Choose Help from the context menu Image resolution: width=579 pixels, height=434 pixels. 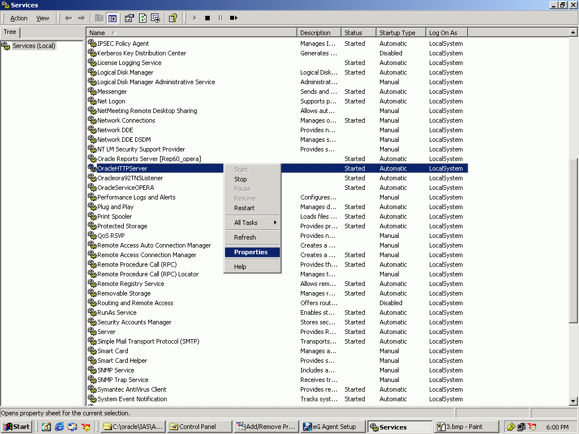click(252, 267)
